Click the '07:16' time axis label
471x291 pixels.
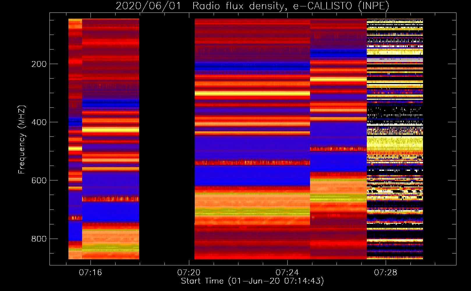pos(91,272)
